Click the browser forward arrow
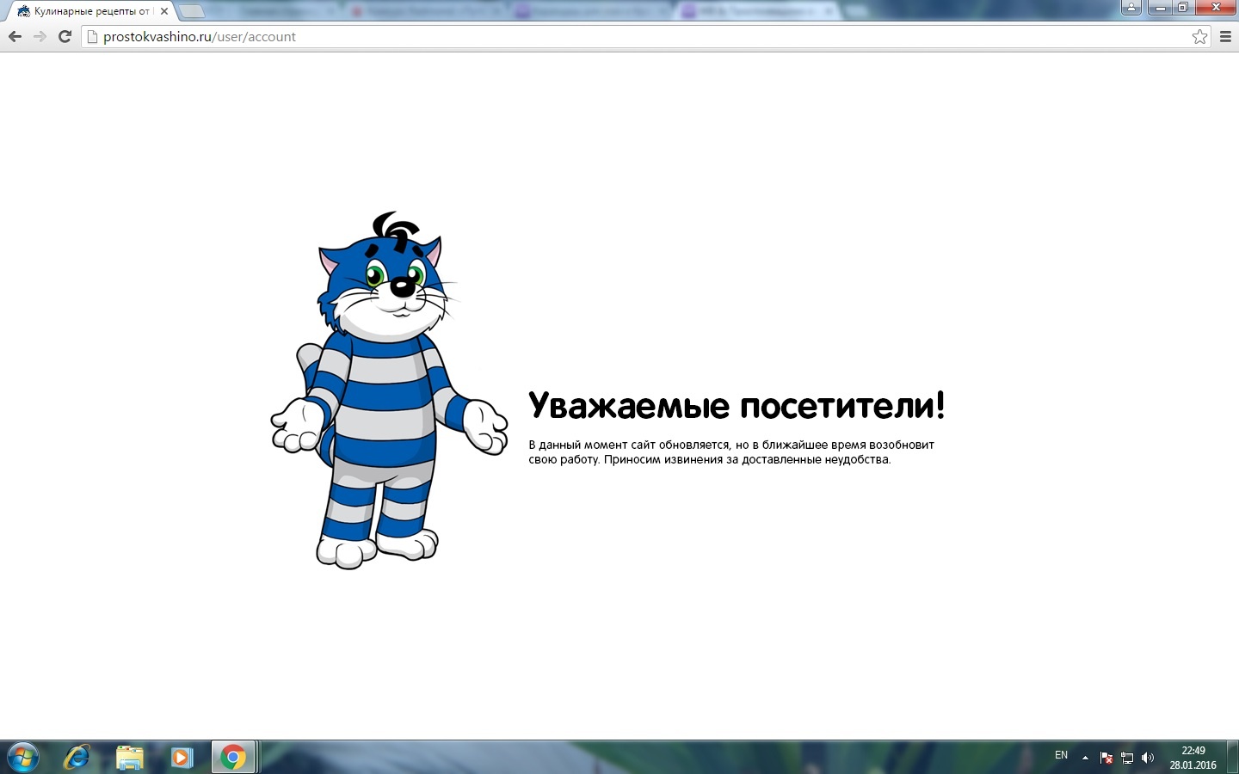This screenshot has height=774, width=1239. (x=40, y=37)
